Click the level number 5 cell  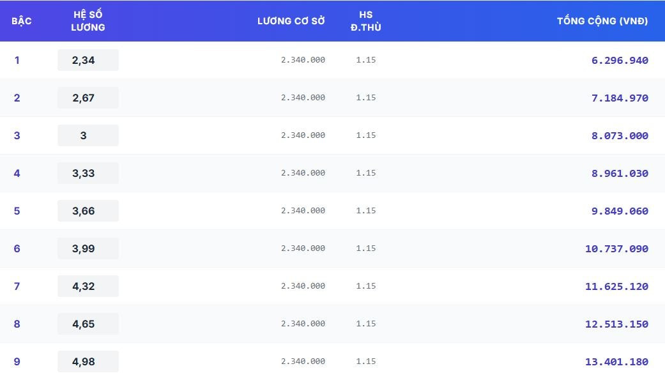tap(17, 211)
